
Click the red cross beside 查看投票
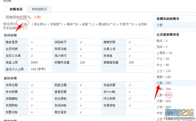pyautogui.click(x=81, y=92)
